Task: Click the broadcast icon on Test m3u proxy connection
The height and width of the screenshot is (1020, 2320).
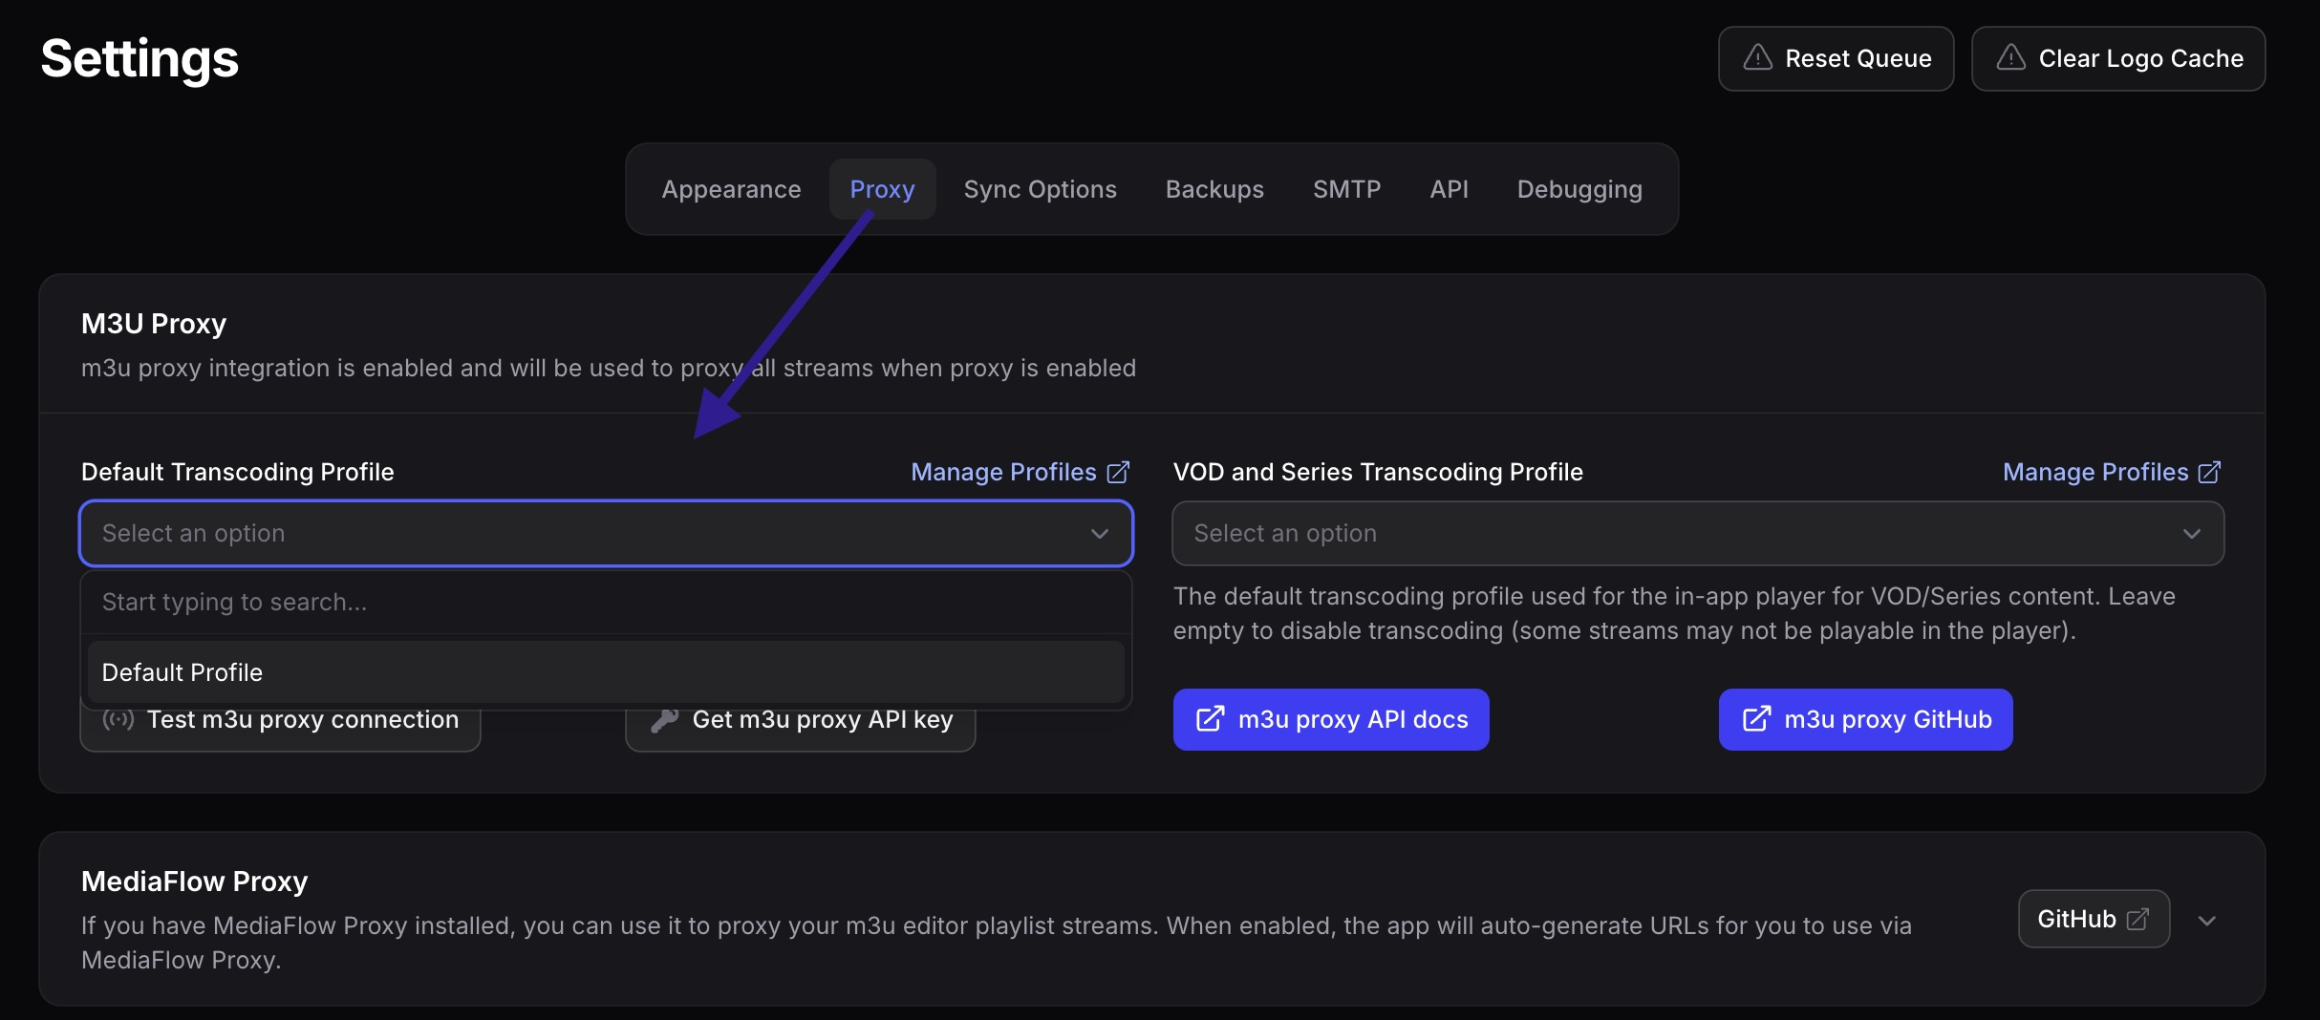Action: pos(118,720)
